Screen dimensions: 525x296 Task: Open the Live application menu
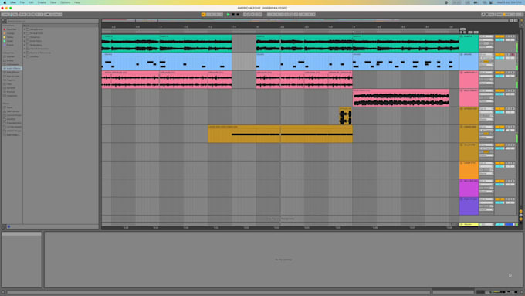[x=13, y=2]
